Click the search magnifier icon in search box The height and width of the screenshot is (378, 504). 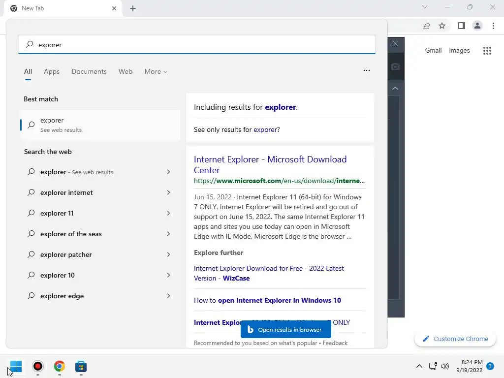tap(30, 44)
